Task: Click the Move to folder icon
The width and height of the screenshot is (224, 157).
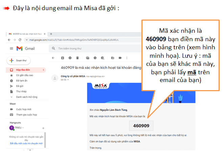Action: click(x=113, y=58)
